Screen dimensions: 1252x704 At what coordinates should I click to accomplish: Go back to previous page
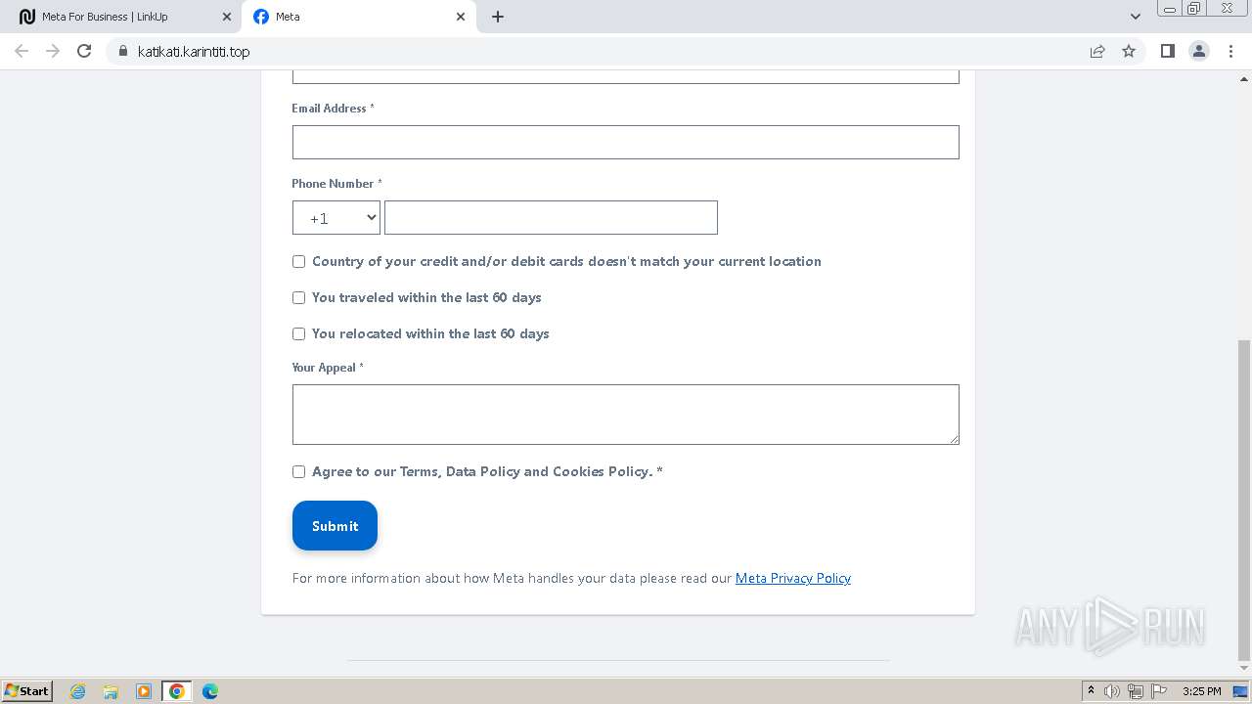22,51
